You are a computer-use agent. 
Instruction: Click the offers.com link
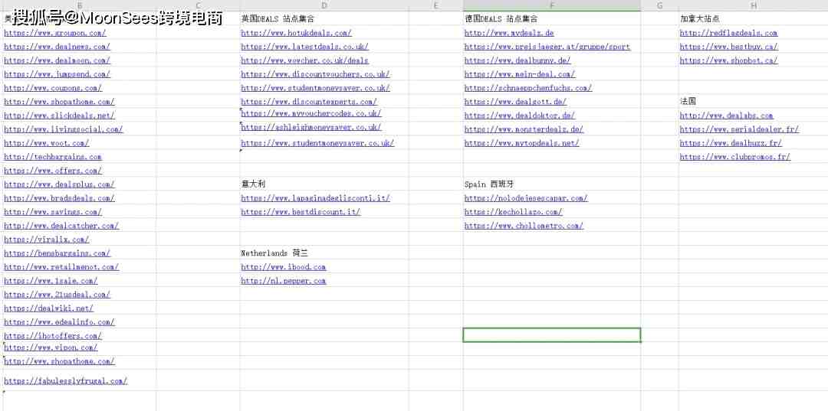(x=53, y=171)
